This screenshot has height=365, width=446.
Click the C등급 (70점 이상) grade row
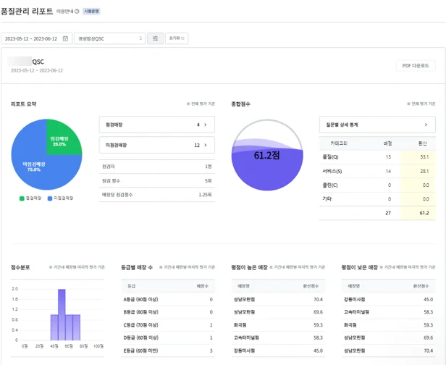pos(168,325)
